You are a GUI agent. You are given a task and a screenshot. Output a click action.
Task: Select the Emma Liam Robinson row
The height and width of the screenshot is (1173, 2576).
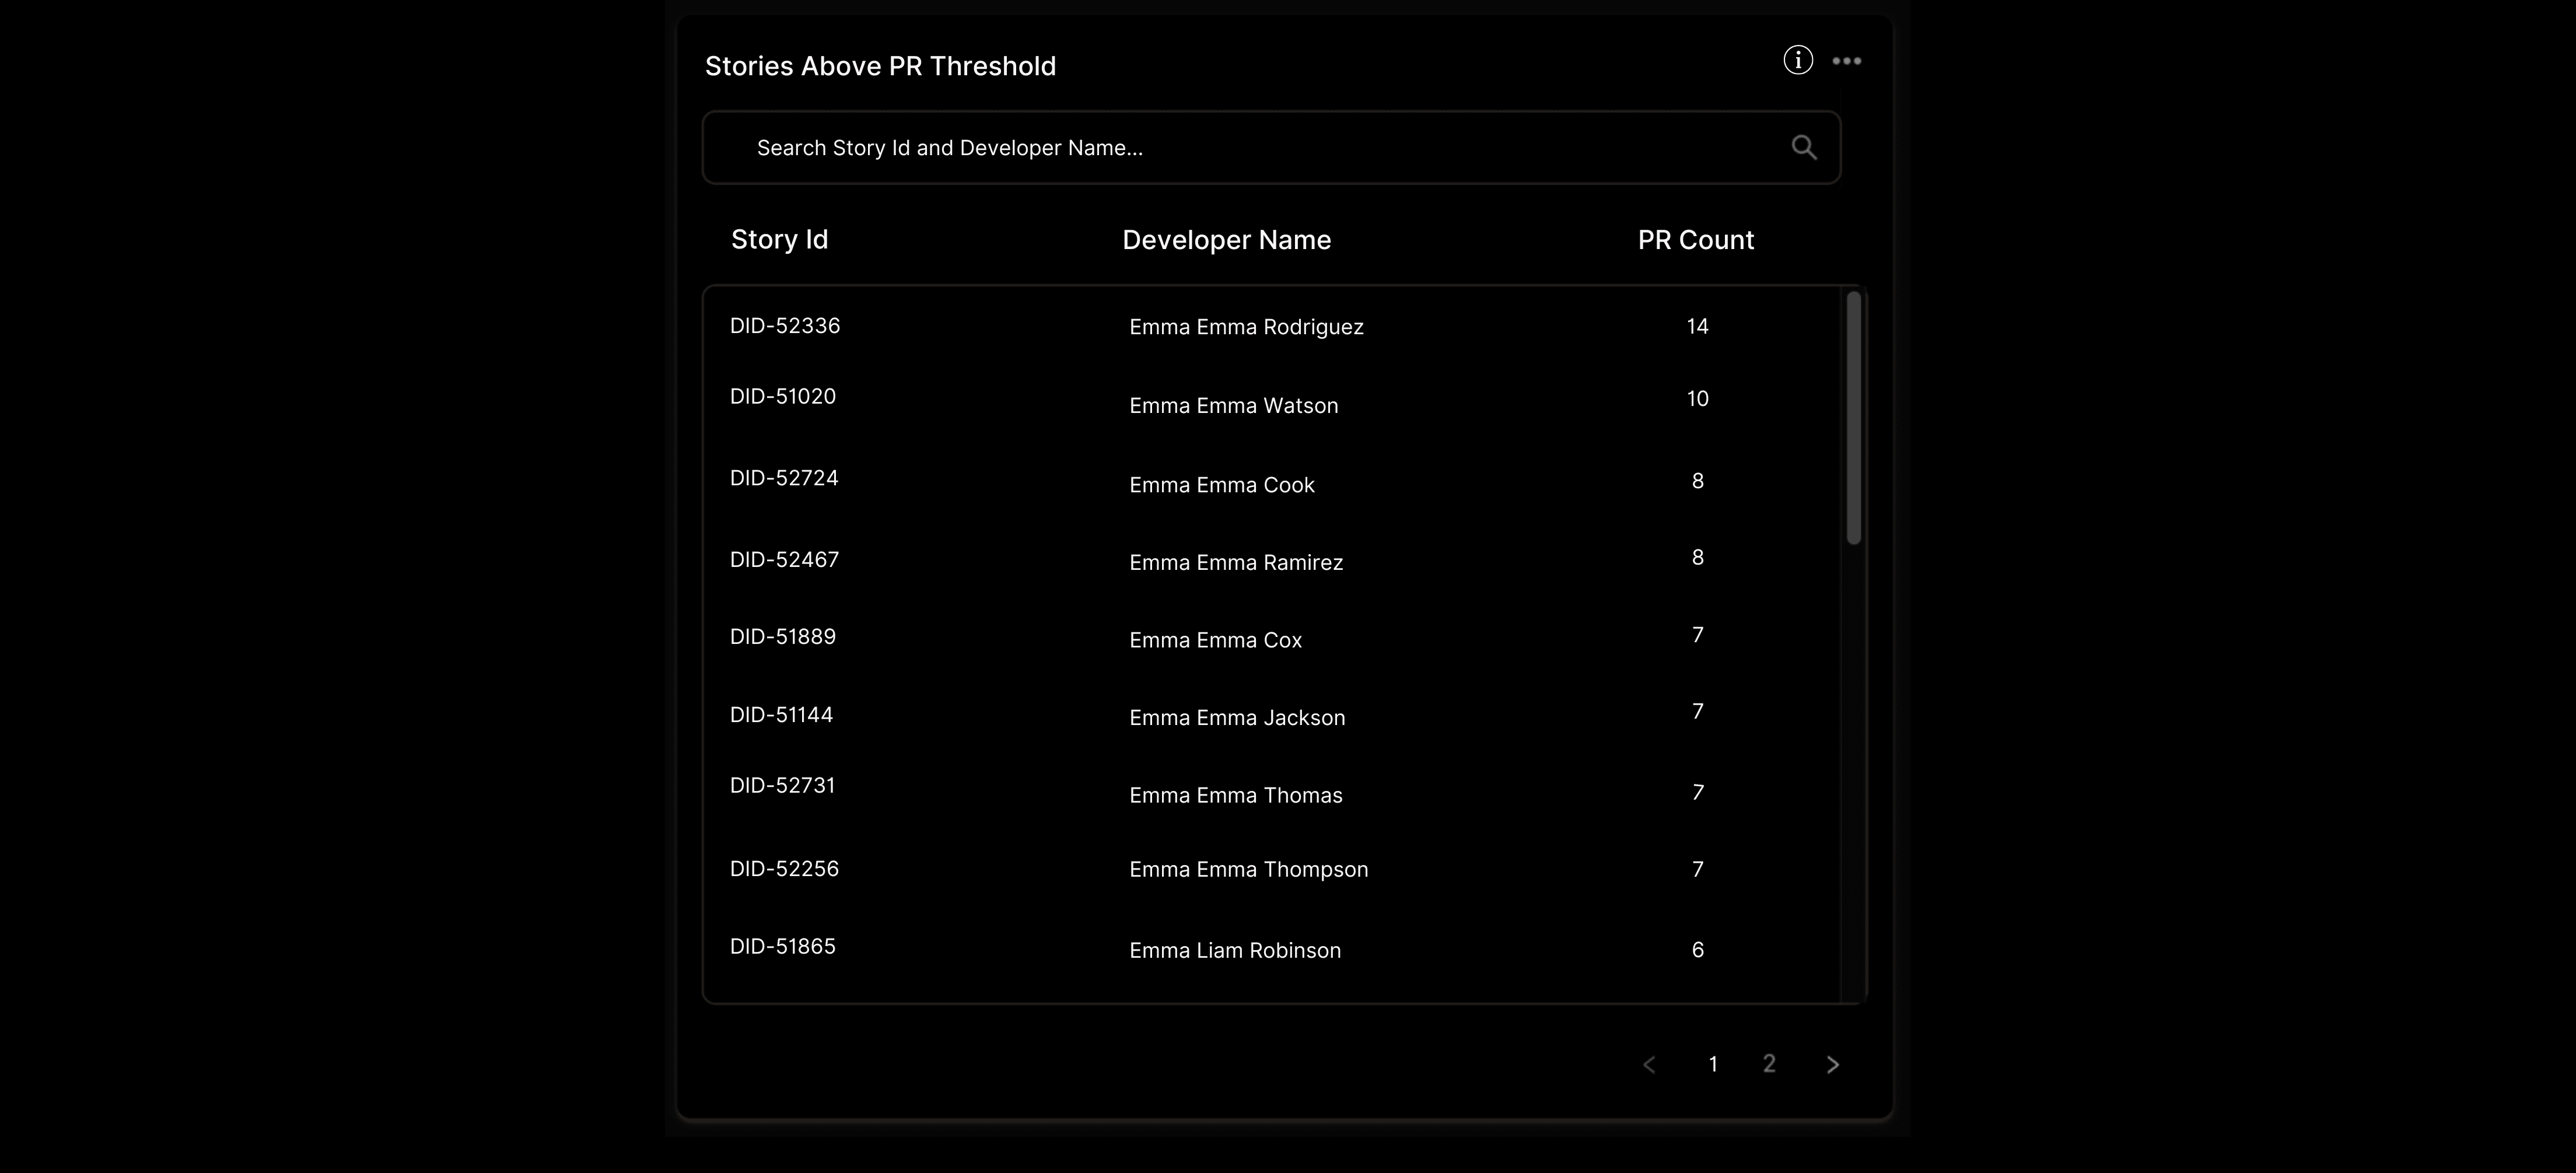tap(1234, 951)
